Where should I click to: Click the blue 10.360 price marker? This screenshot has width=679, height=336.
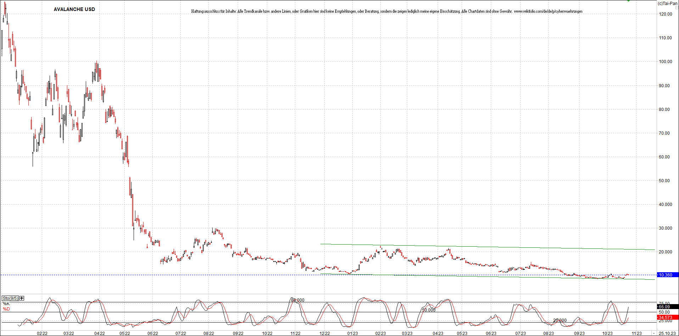click(666, 275)
